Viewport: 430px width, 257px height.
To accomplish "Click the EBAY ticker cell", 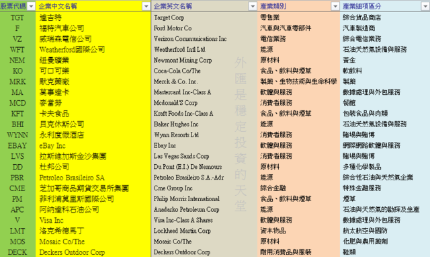I will 18,145.
